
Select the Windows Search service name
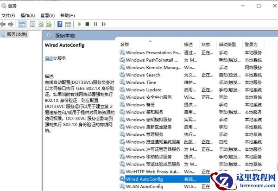tap(143, 75)
